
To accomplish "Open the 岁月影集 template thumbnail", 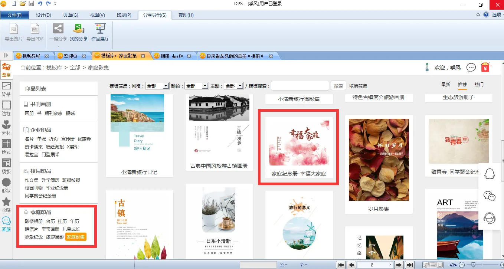I will [x=379, y=160].
